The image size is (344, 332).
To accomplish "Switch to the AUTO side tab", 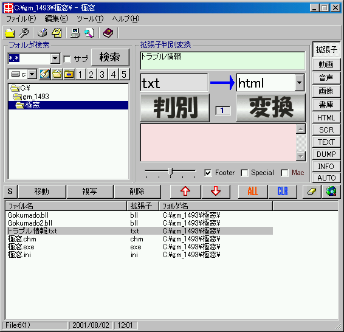I will point(326,178).
